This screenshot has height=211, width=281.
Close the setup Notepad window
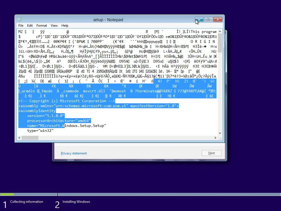[218, 20]
